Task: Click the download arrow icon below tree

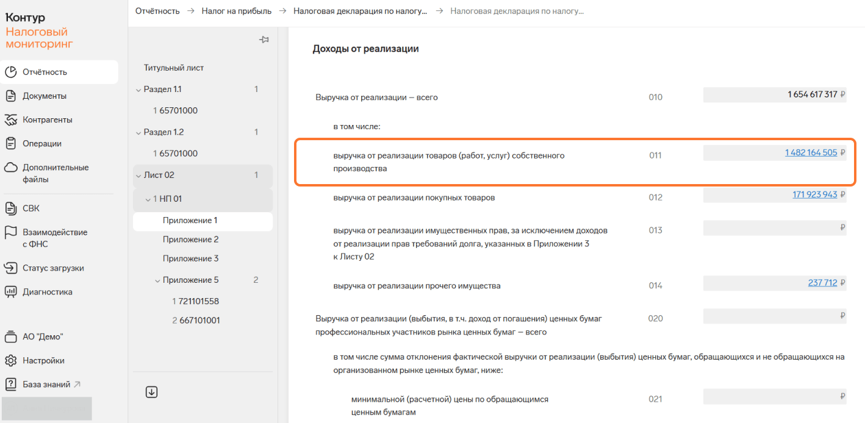Action: (x=152, y=392)
